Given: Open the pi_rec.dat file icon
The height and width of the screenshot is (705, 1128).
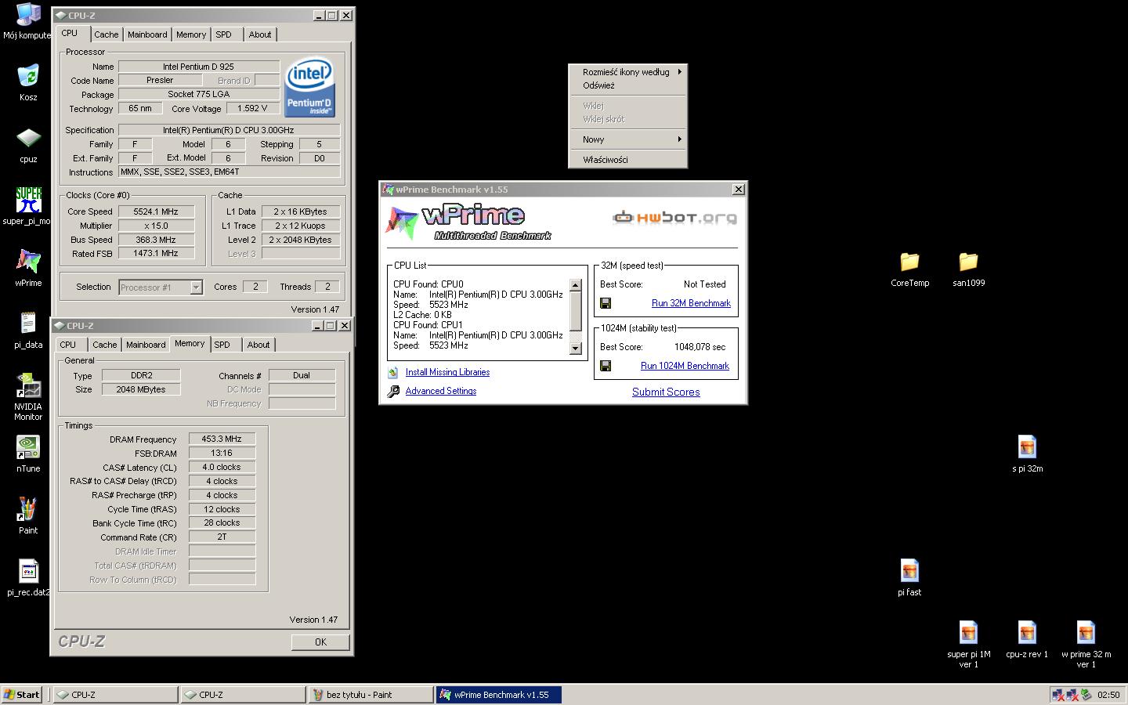Looking at the screenshot, I should [28, 571].
